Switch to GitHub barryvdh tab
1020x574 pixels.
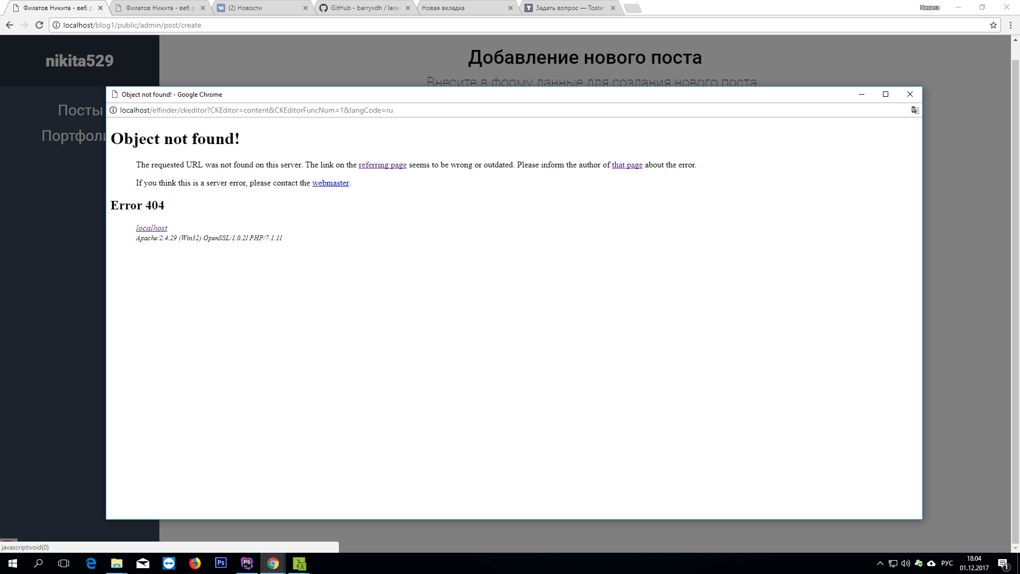point(365,8)
